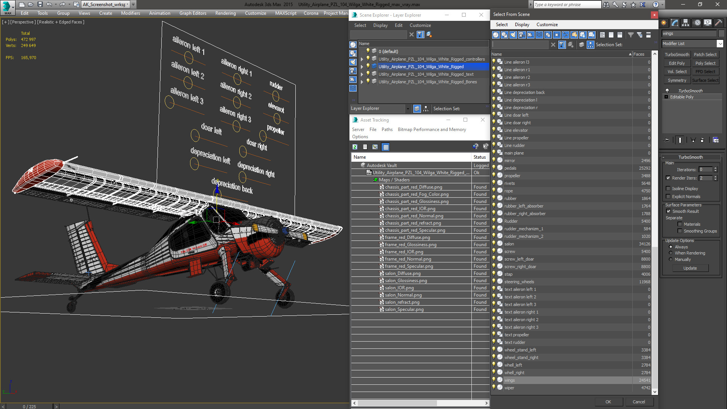Open the Display command panel tab
The height and width of the screenshot is (409, 727).
point(708,23)
